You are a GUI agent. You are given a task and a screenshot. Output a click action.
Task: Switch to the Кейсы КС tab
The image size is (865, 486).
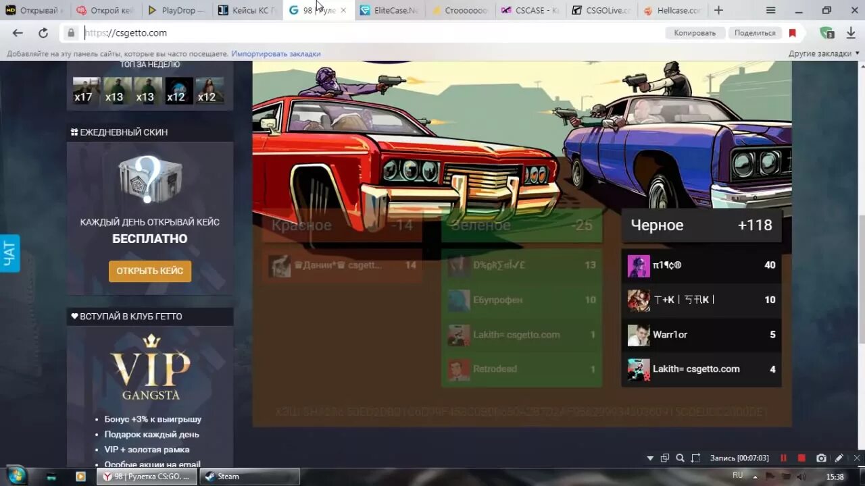[x=247, y=11]
